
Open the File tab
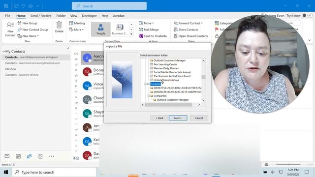8,16
